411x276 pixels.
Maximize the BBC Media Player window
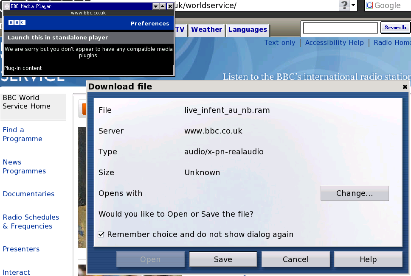(x=163, y=6)
